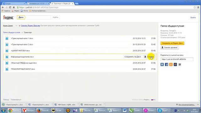Select the +Транспортный налог 1.docx filename
The width and height of the screenshot is (201, 113).
pyautogui.click(x=22, y=38)
